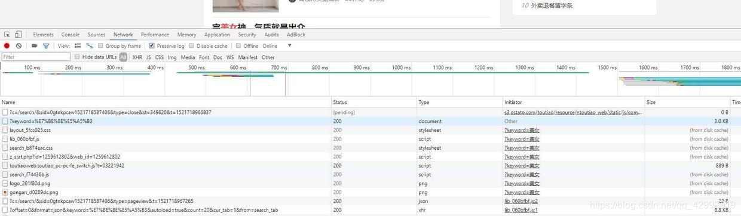Click file icon of lib_060bfbf.js row
Screen dimensions: 741x216
click(5, 139)
